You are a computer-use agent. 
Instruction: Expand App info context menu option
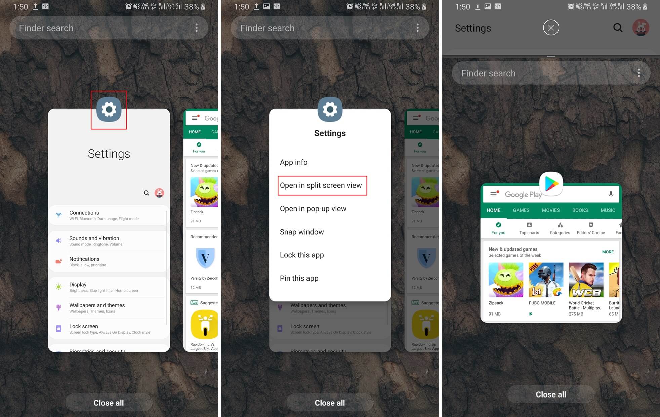[x=294, y=162]
